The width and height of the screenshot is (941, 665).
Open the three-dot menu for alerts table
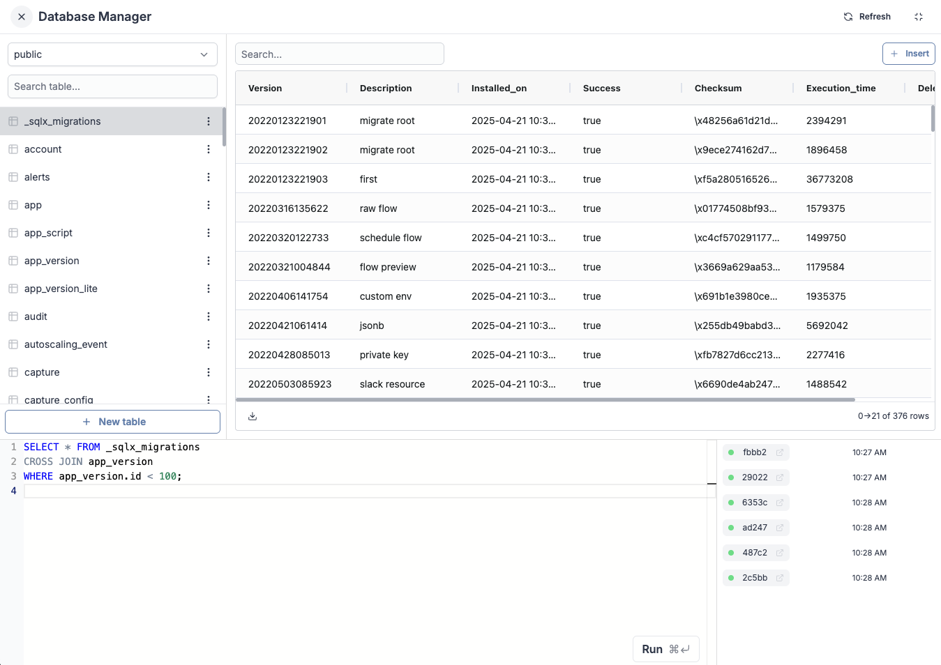pyautogui.click(x=209, y=177)
